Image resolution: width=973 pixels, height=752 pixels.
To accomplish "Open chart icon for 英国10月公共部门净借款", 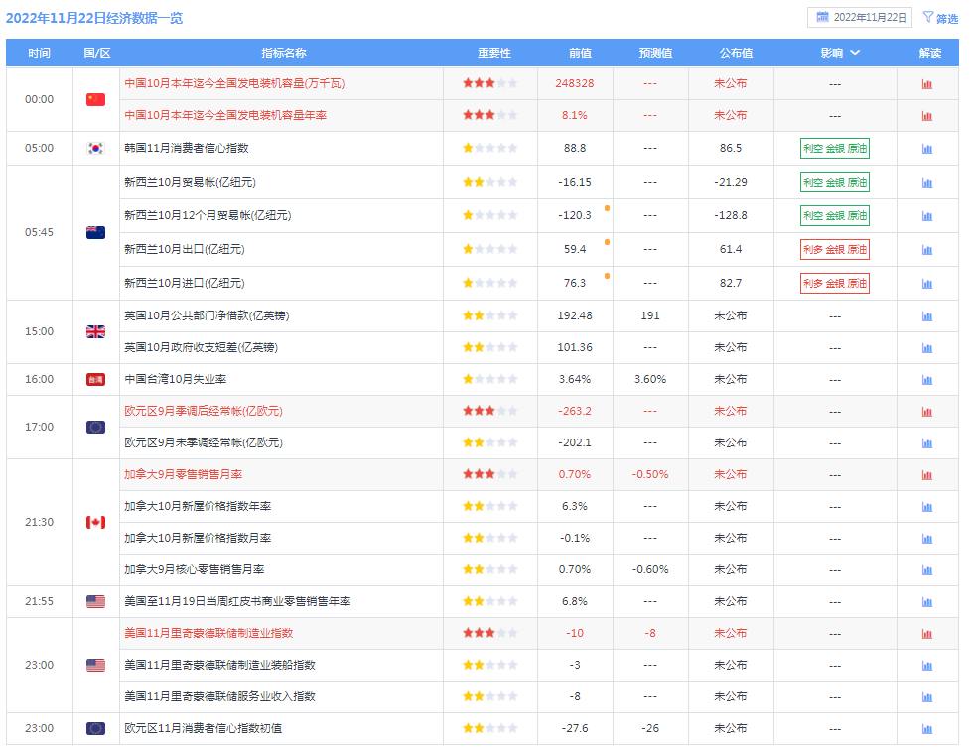I will [927, 316].
